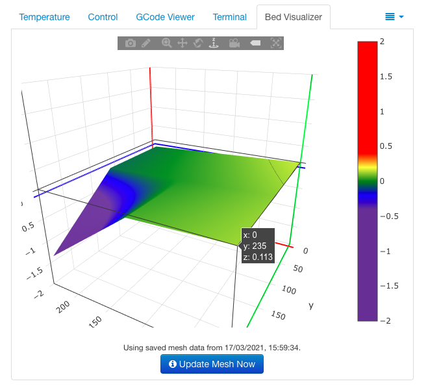Enable orbital rotation mode
This screenshot has width=428, height=388.
point(199,43)
